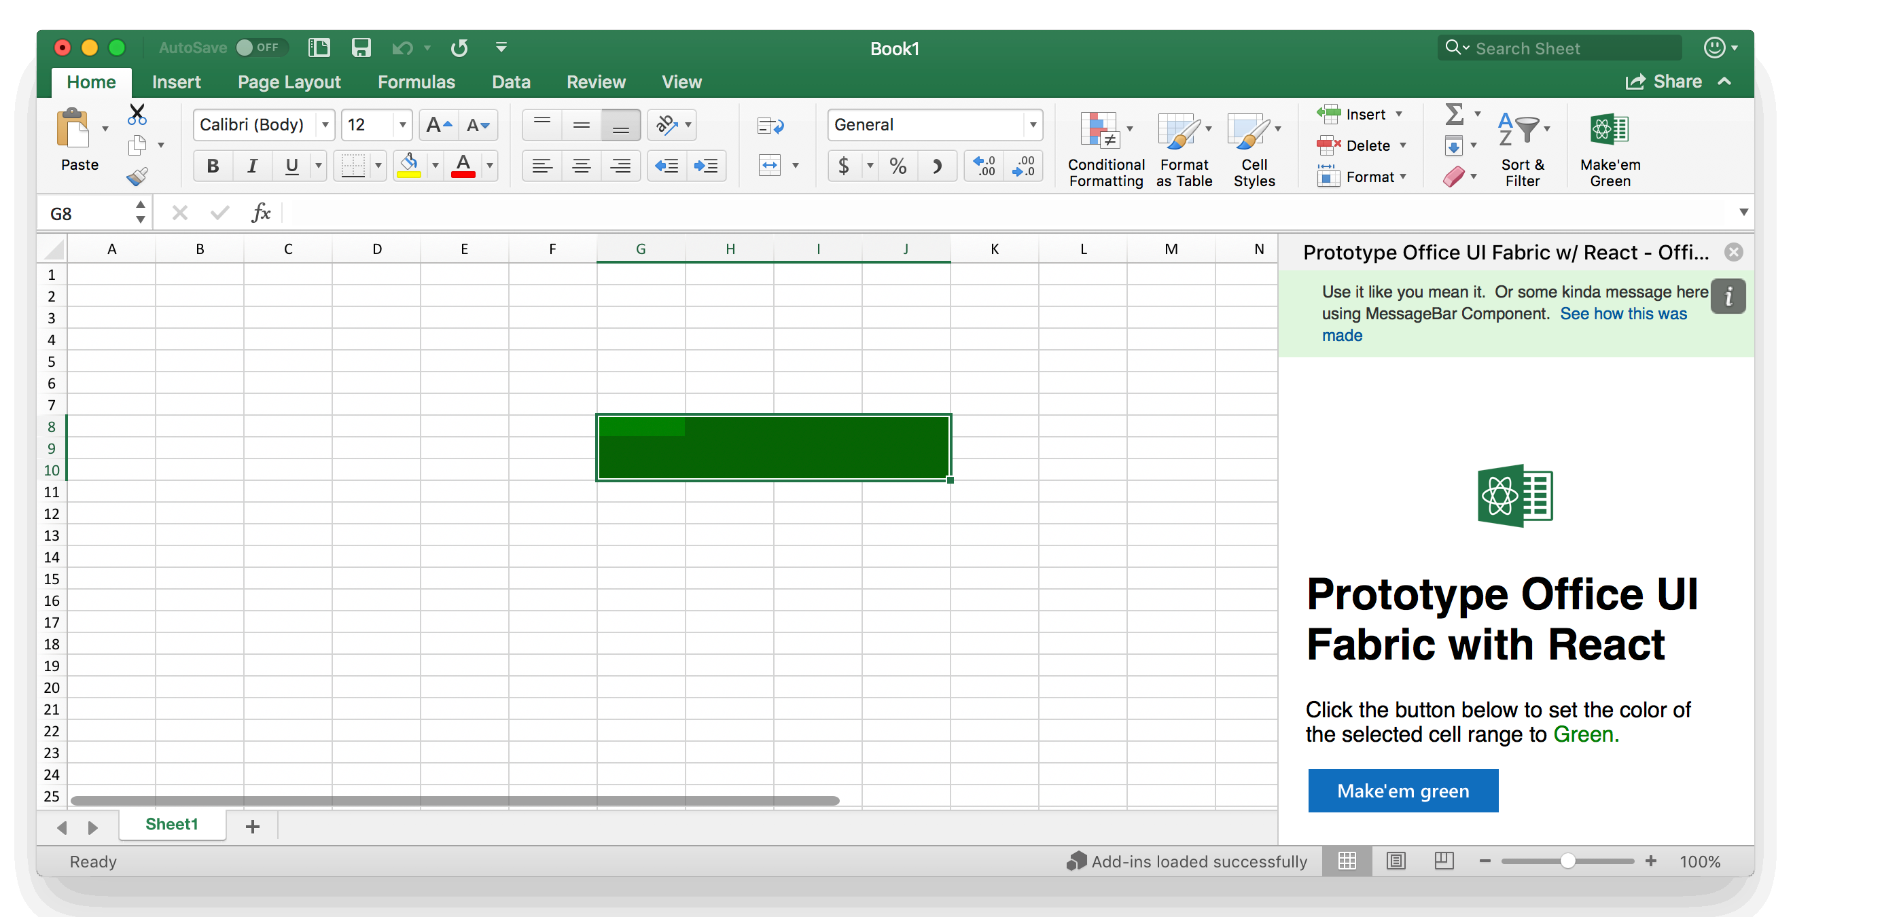Click the Save icon in title bar
Screen dimensions: 1882x917
(361, 48)
